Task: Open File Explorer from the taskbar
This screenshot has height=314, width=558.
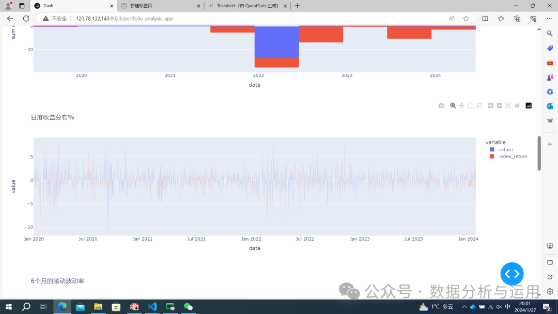Action: [x=98, y=307]
